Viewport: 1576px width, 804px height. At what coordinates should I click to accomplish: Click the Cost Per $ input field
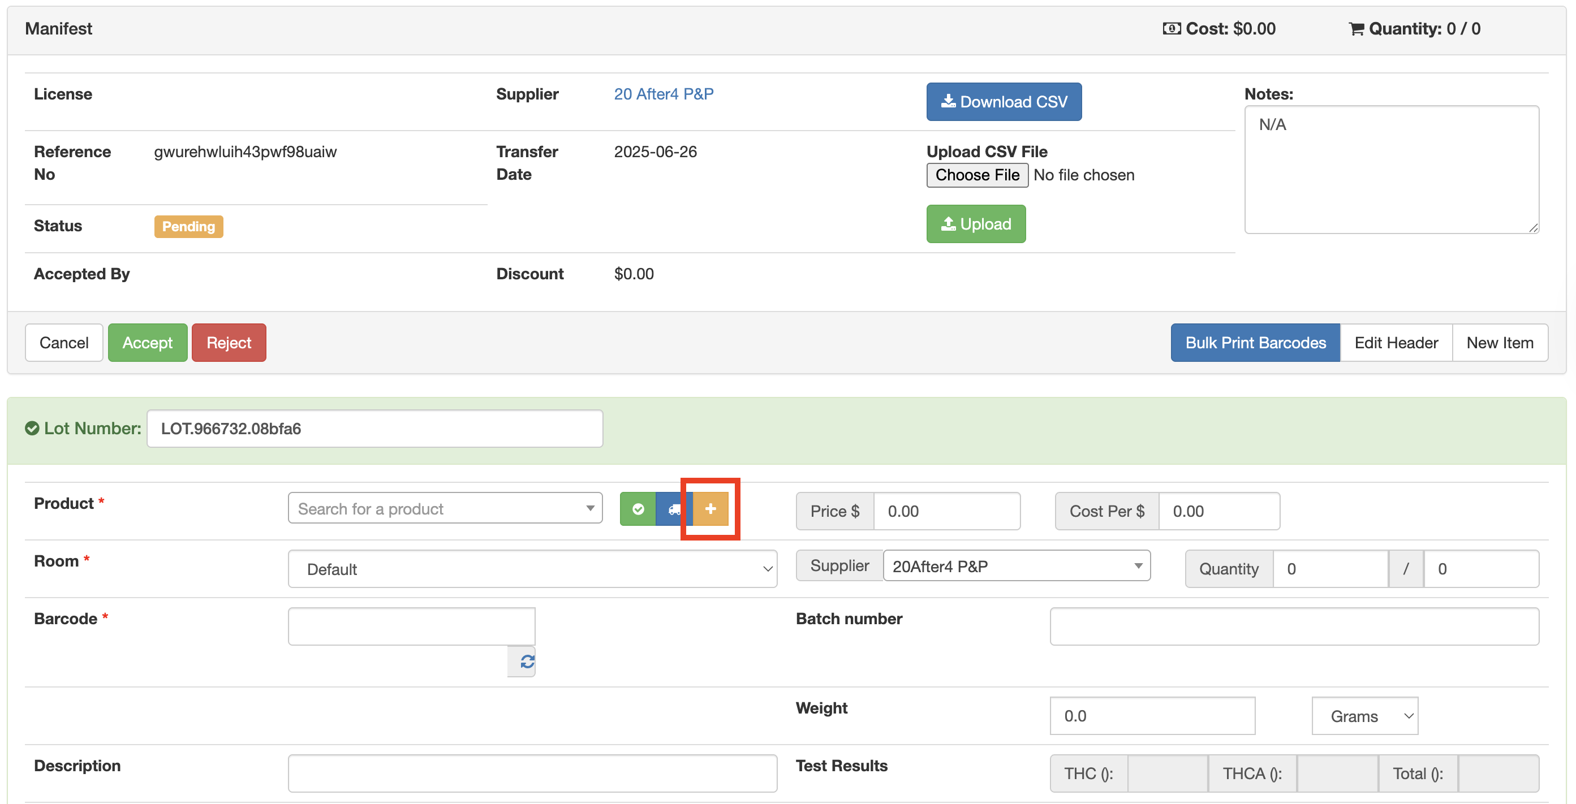point(1218,511)
